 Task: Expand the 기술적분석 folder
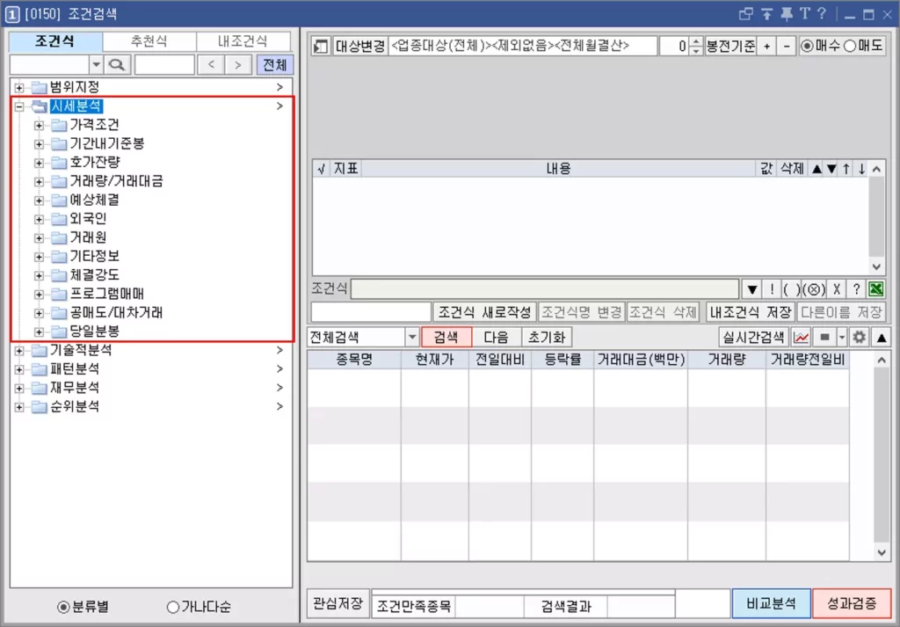[19, 350]
